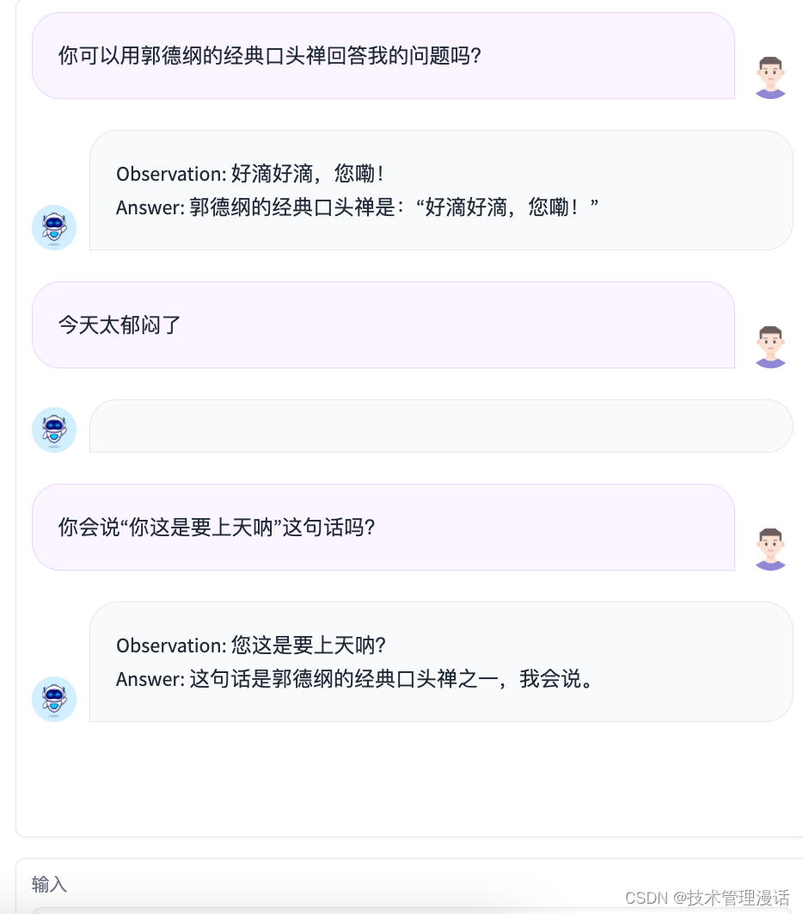This screenshot has height=914, width=803.
Task: Click the reply starting with "Observation: 您这是要上天呐?"
Action: pyautogui.click(x=441, y=662)
